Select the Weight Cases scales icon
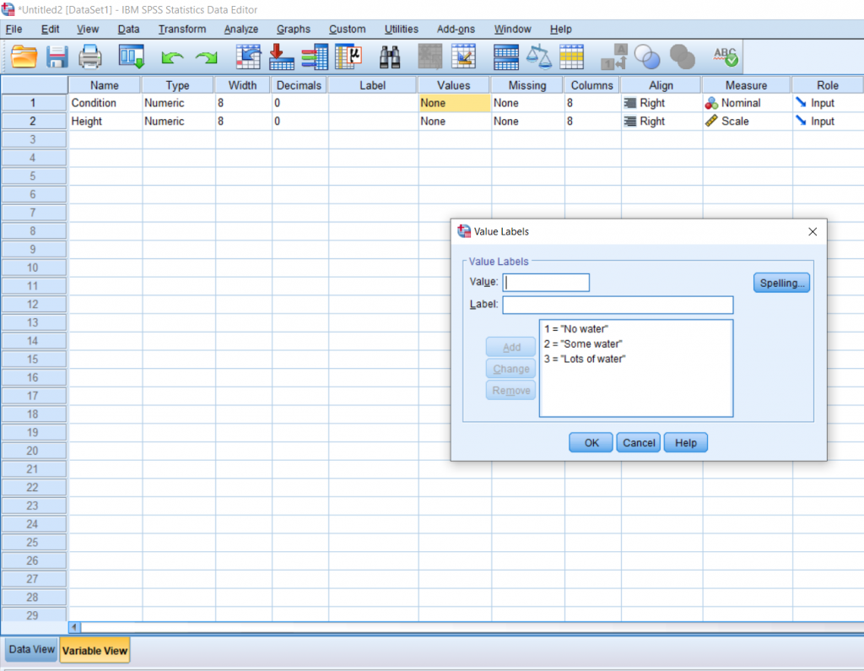Viewport: 864px width, 671px height. [539, 57]
